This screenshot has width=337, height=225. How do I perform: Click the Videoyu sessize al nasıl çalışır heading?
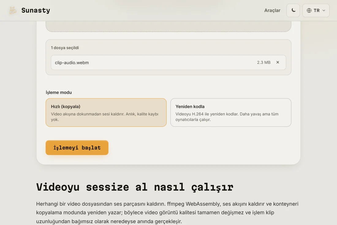[x=134, y=187]
